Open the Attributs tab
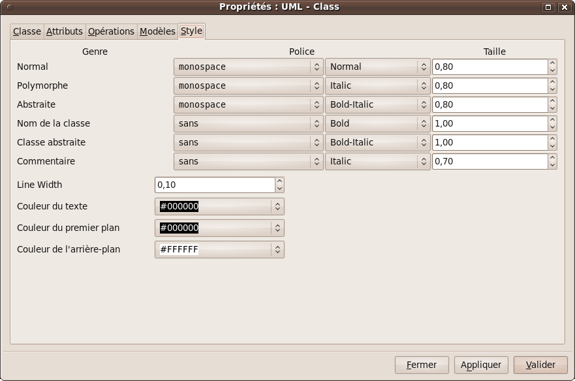Screen dimensions: 575x381 (x=65, y=31)
